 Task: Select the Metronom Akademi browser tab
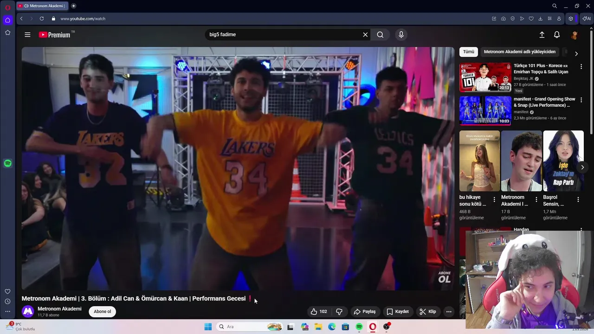coord(43,6)
